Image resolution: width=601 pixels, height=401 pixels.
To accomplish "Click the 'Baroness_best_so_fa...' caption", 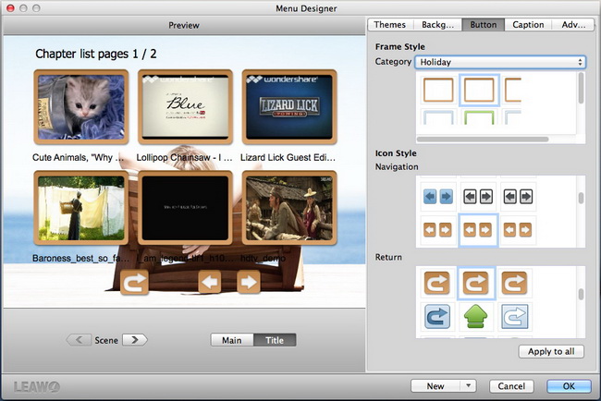I will [x=80, y=258].
